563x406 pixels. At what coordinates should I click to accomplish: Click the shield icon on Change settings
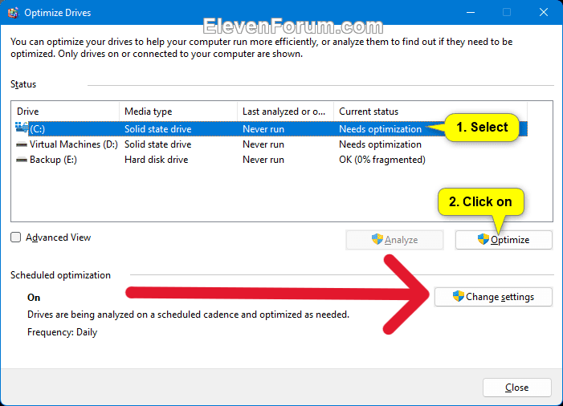click(x=458, y=296)
